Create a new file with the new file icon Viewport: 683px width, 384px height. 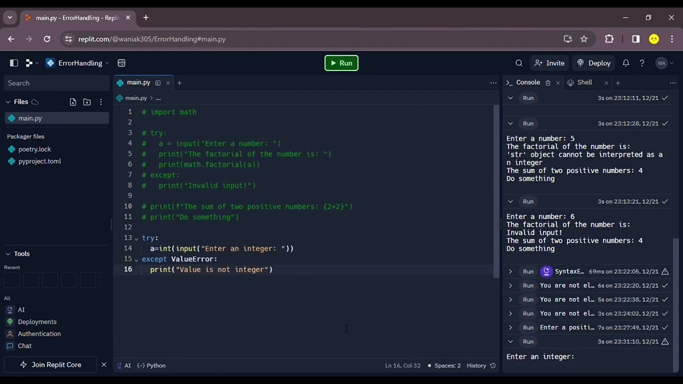point(73,102)
